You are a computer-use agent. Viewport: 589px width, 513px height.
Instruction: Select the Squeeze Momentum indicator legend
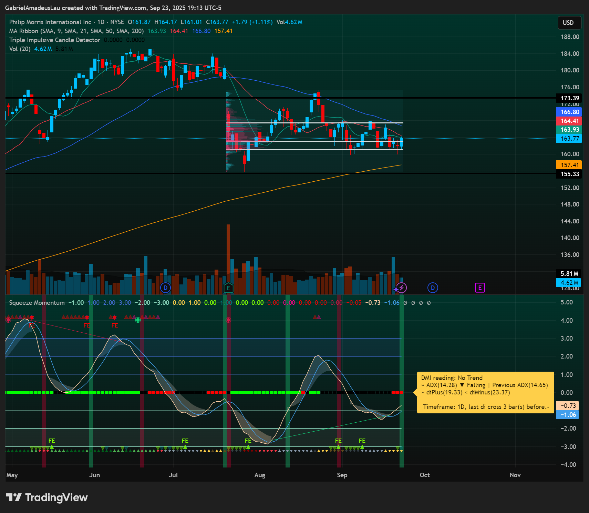[37, 303]
